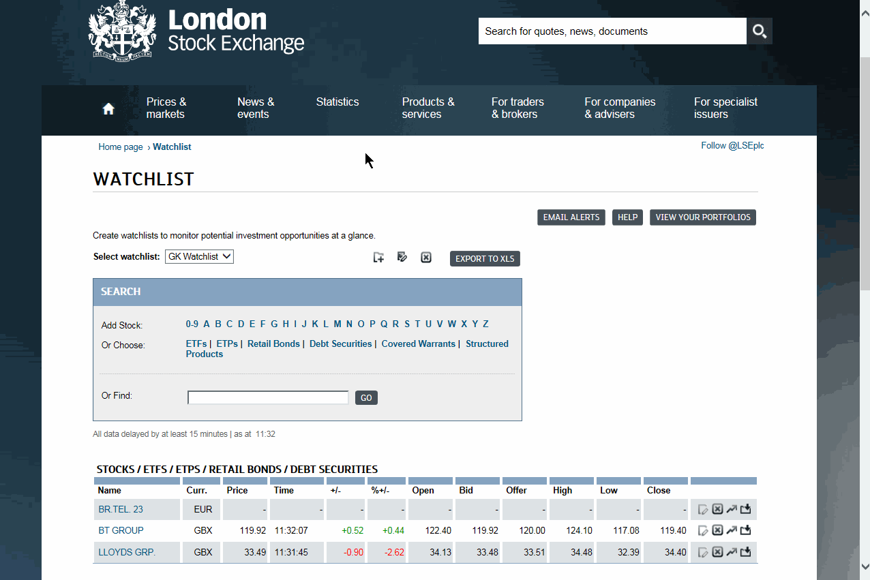Choose the Retail Bonds link
Viewport: 870px width, 580px height.
click(x=273, y=344)
